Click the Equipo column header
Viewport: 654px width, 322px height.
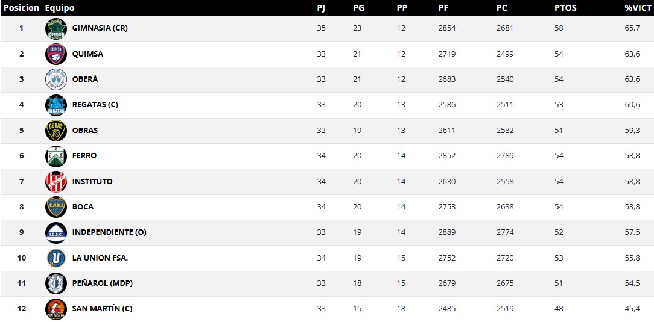tap(60, 8)
